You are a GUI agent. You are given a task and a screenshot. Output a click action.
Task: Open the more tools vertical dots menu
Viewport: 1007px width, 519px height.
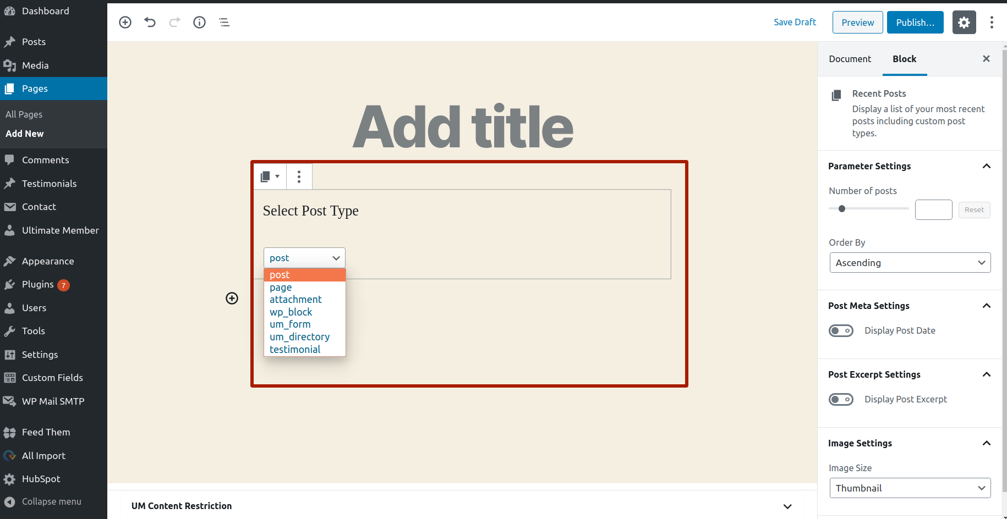pos(992,23)
